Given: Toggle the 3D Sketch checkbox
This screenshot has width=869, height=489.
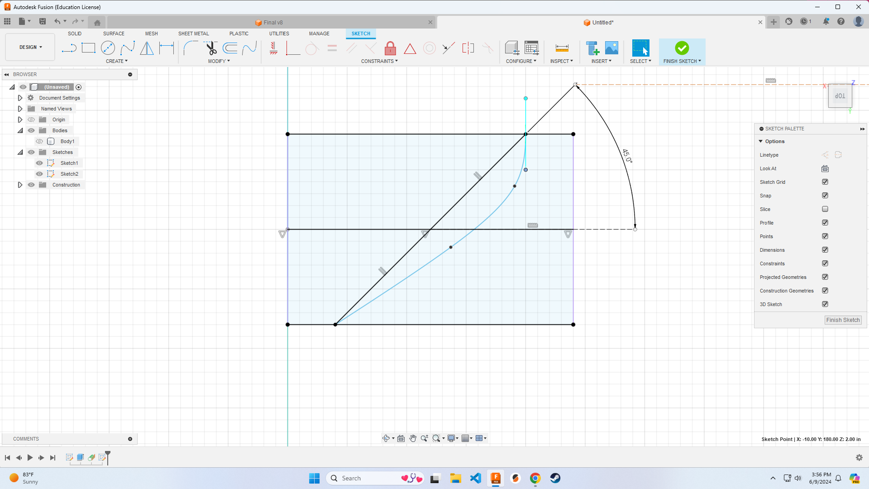Looking at the screenshot, I should 826,304.
